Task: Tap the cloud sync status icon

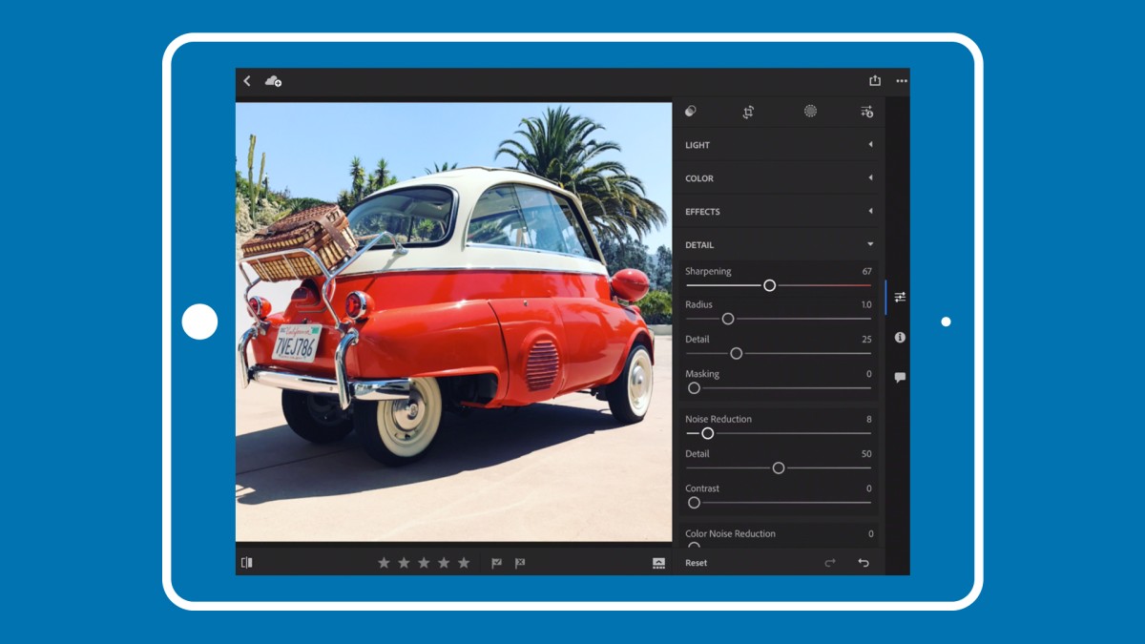Action: (273, 81)
